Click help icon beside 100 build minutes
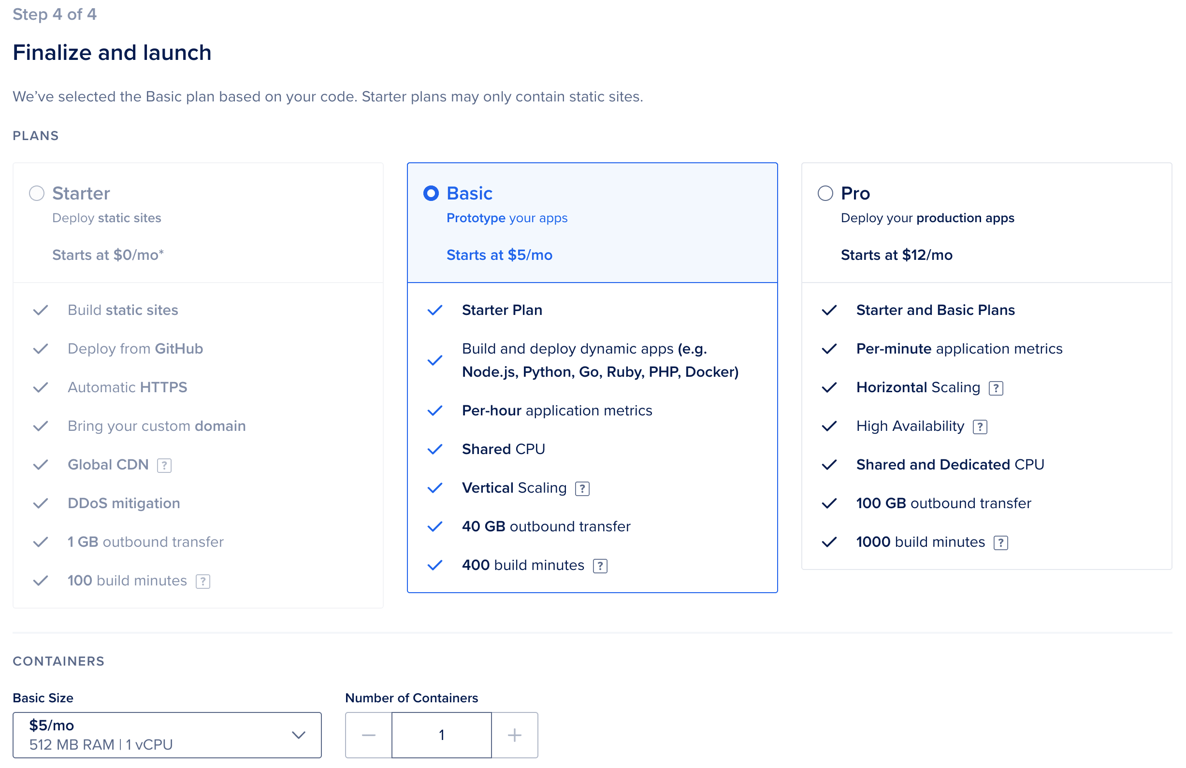This screenshot has height=768, width=1186. 203,581
